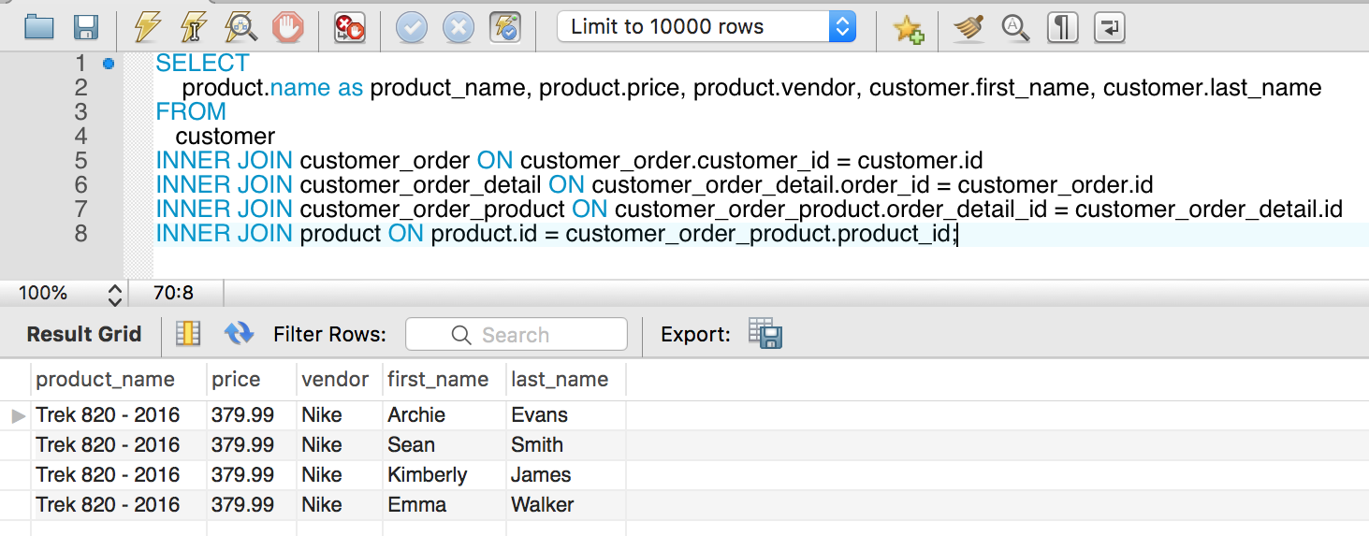Export recordset to file icon
This screenshot has height=536, width=1369.
tap(765, 333)
